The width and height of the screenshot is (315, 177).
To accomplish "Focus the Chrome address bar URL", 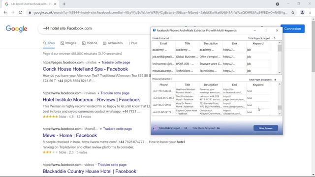I will [160, 12].
